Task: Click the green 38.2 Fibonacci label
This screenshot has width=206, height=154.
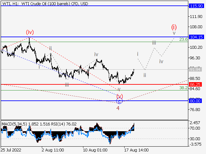Action: point(183,88)
